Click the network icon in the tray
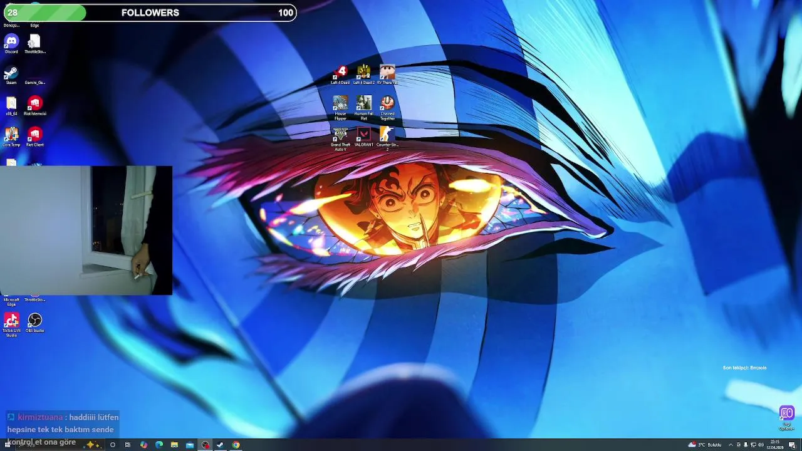 coord(754,445)
